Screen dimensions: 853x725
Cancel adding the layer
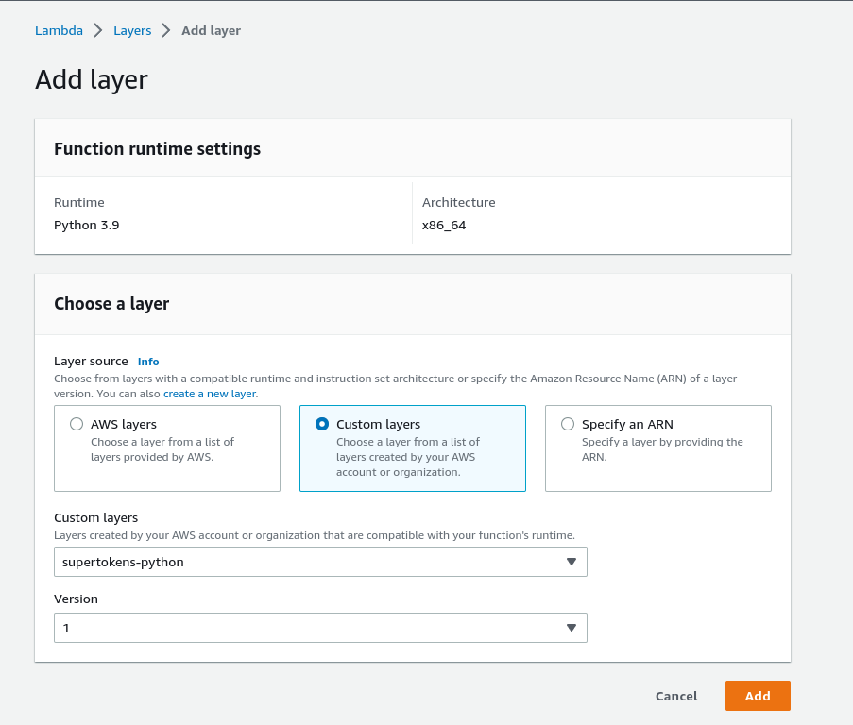point(675,696)
